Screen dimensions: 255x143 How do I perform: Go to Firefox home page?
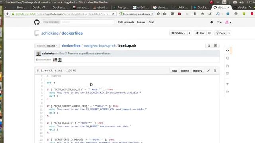tap(202, 14)
